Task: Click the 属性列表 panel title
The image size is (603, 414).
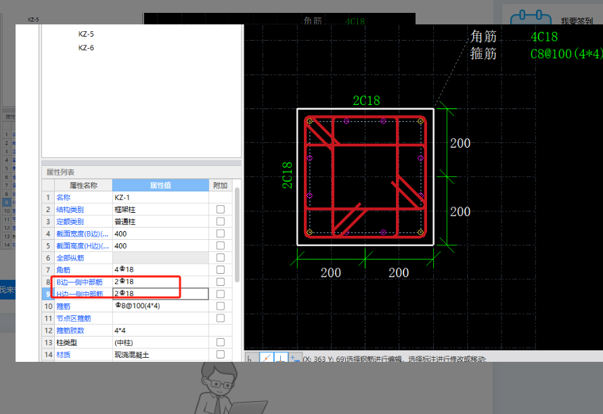Action: [60, 172]
